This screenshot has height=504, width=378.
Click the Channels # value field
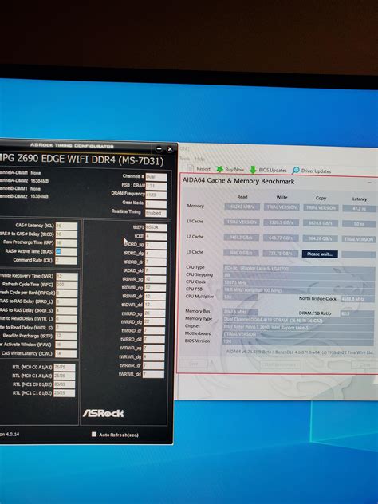click(156, 177)
